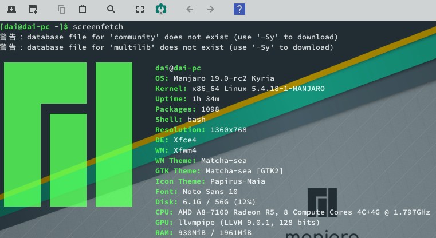
Task: Click the RAM '930MiB / 1961MiB' value
Action: tap(215, 232)
